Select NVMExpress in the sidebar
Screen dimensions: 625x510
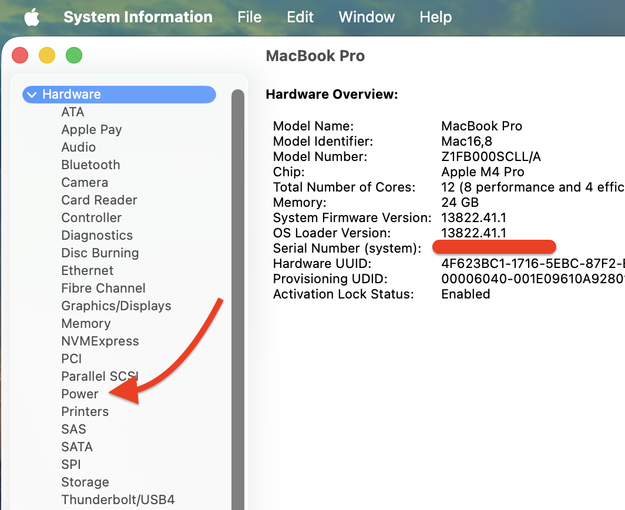pos(100,341)
